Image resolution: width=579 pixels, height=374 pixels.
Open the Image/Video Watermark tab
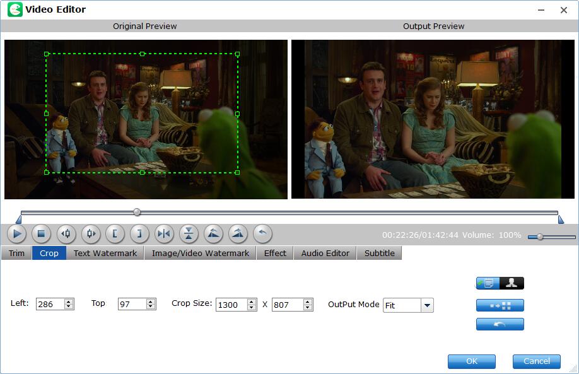(x=201, y=254)
